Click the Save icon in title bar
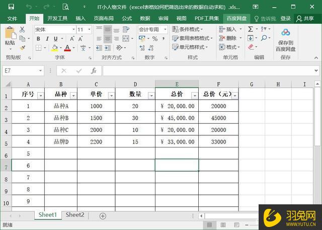This screenshot has width=322, height=230. [11, 7]
